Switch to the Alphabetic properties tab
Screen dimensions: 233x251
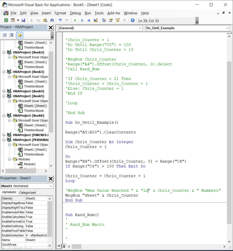[9, 192]
